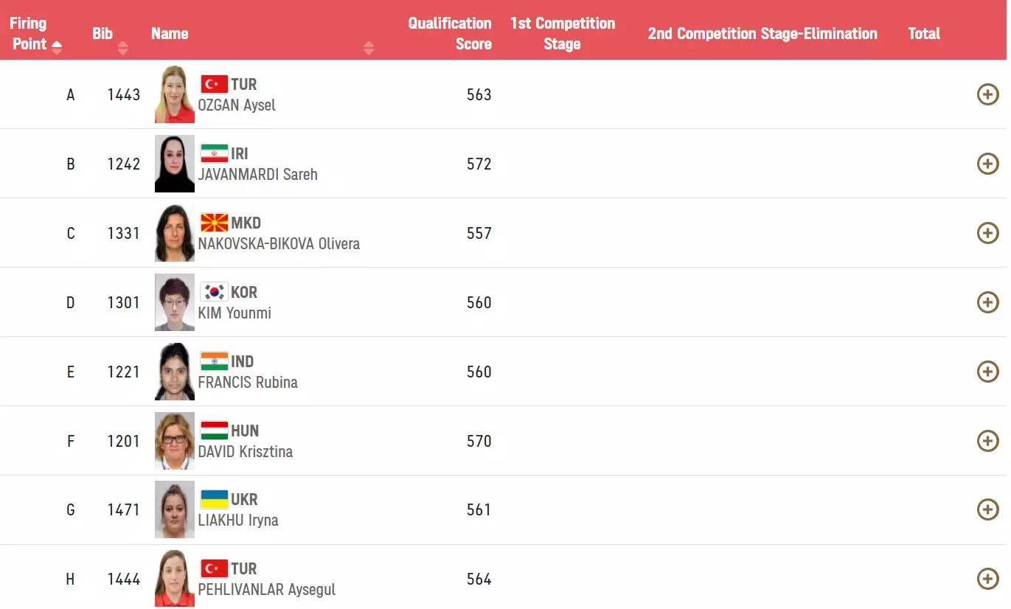The height and width of the screenshot is (609, 1011).
Task: Click the Iran flag icon
Action: pyautogui.click(x=214, y=153)
